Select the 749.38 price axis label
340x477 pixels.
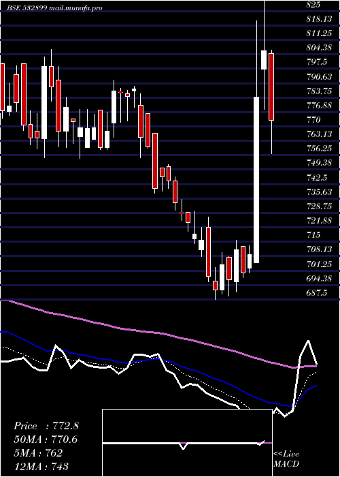coord(319,163)
